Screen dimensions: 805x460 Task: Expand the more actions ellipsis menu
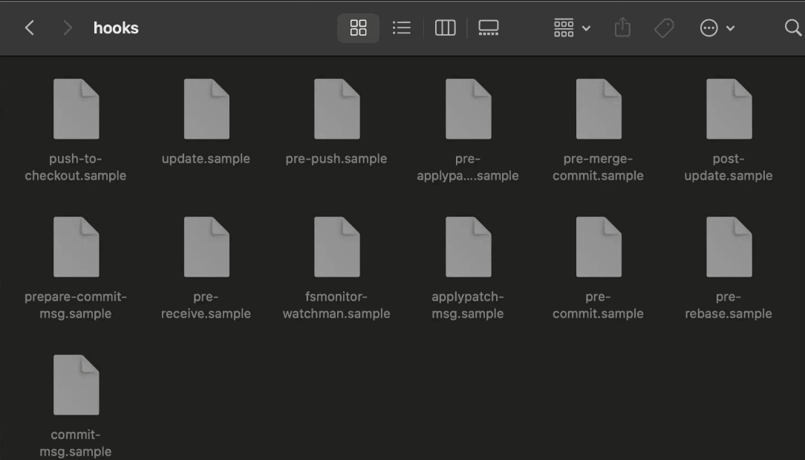(x=717, y=28)
